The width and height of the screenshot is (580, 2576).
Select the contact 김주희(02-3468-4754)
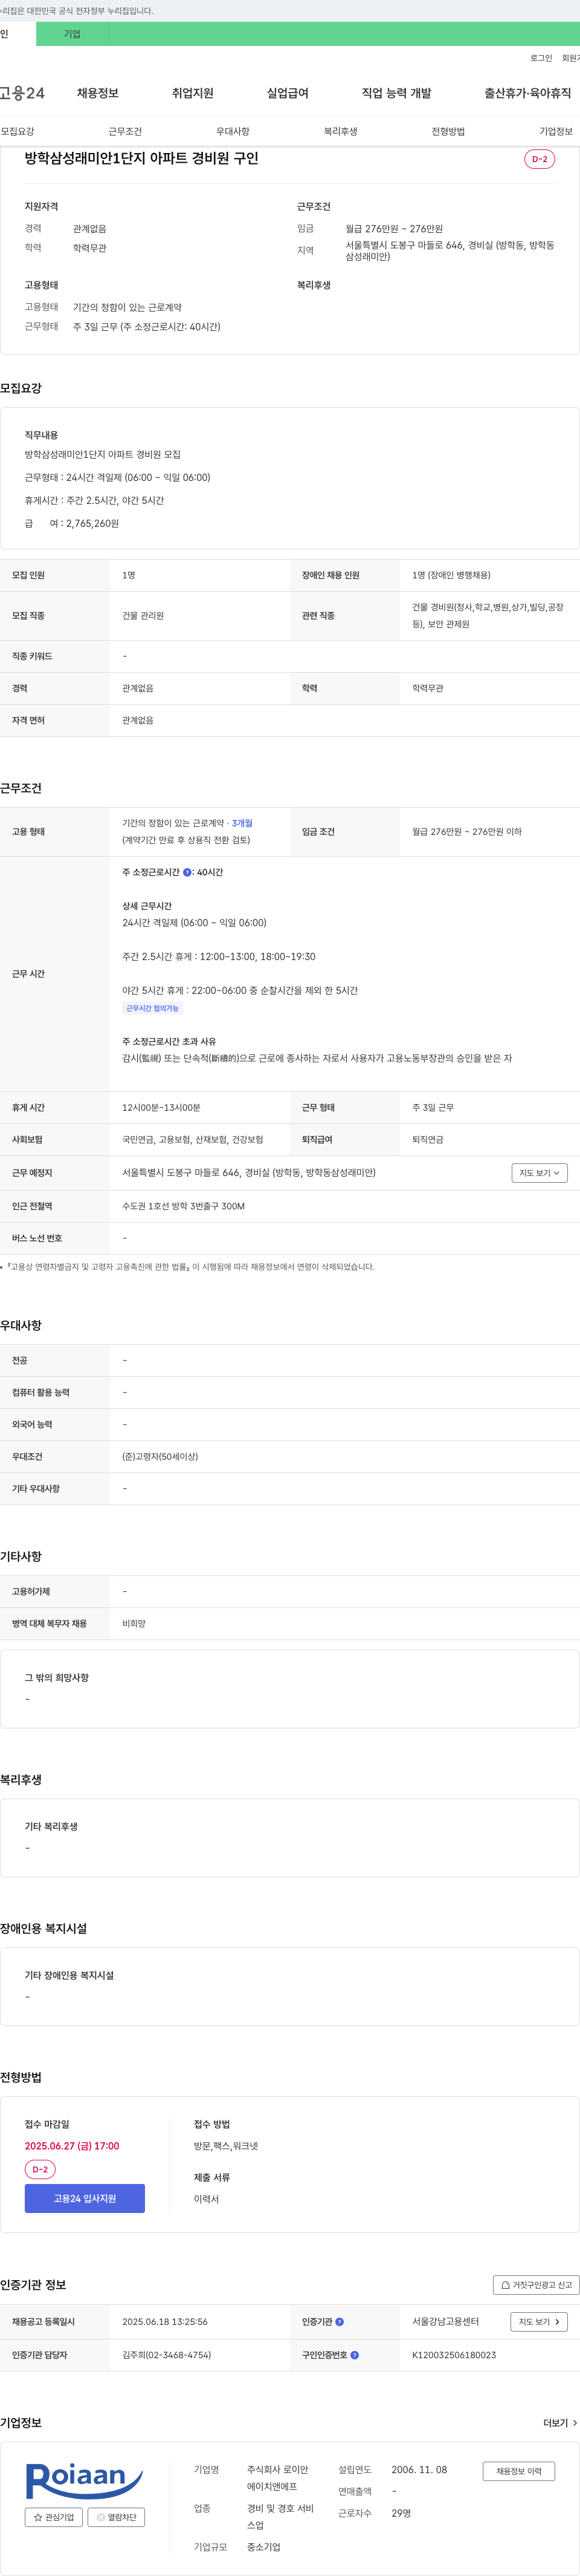[167, 2355]
